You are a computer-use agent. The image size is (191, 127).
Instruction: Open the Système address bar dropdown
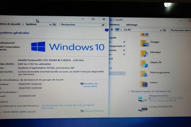50,24
